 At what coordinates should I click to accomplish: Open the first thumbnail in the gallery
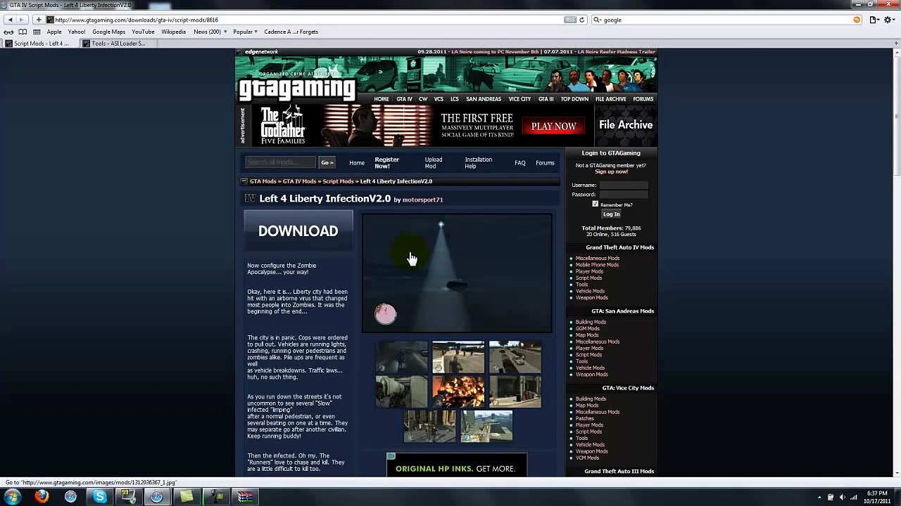(402, 357)
